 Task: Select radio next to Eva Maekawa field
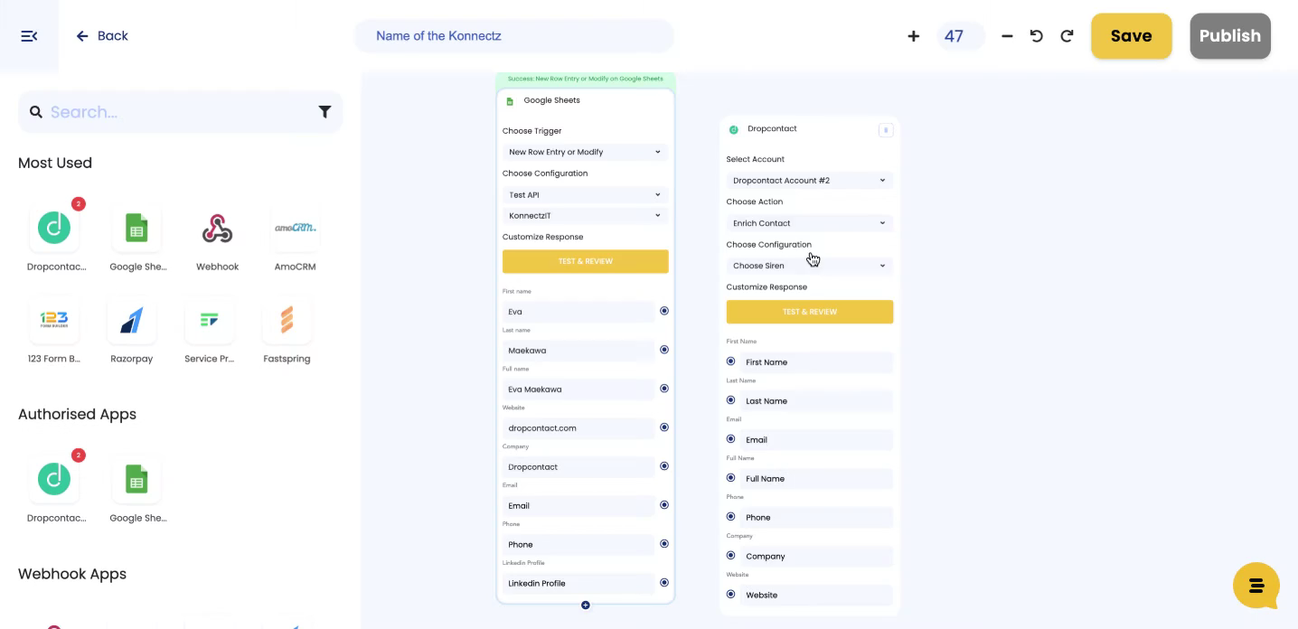[664, 389]
